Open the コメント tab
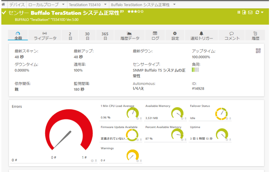Screen dimensions: 271x172 click(232, 35)
